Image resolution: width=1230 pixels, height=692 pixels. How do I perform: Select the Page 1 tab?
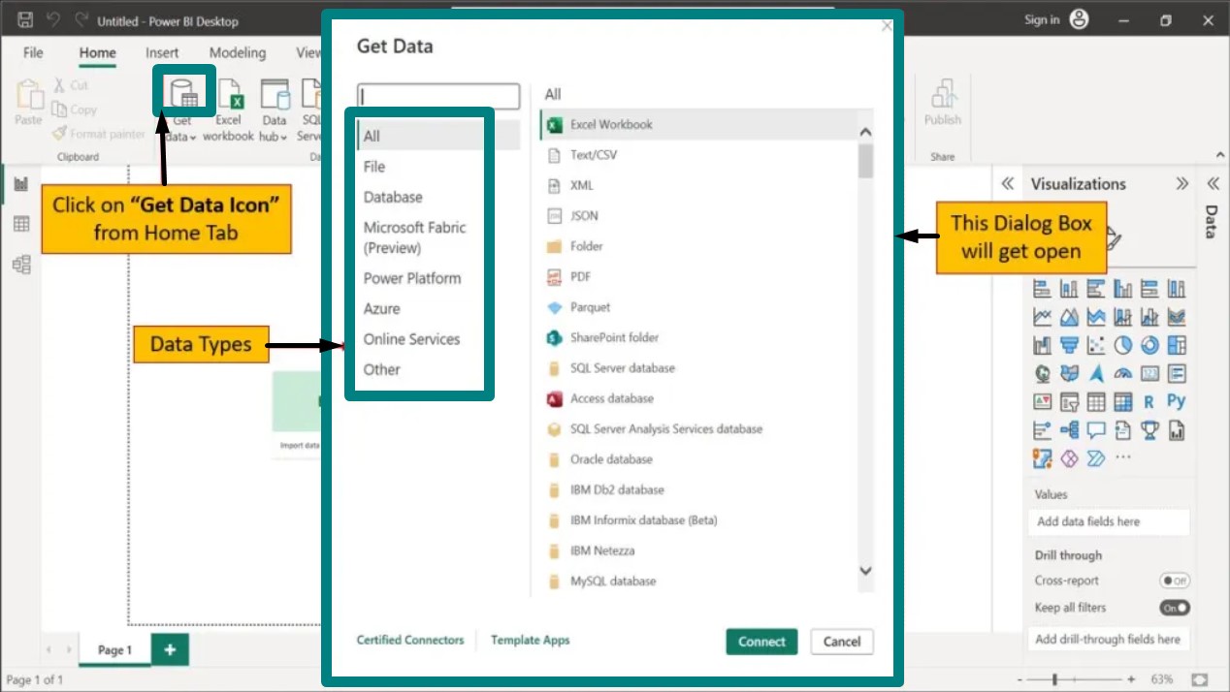114,650
